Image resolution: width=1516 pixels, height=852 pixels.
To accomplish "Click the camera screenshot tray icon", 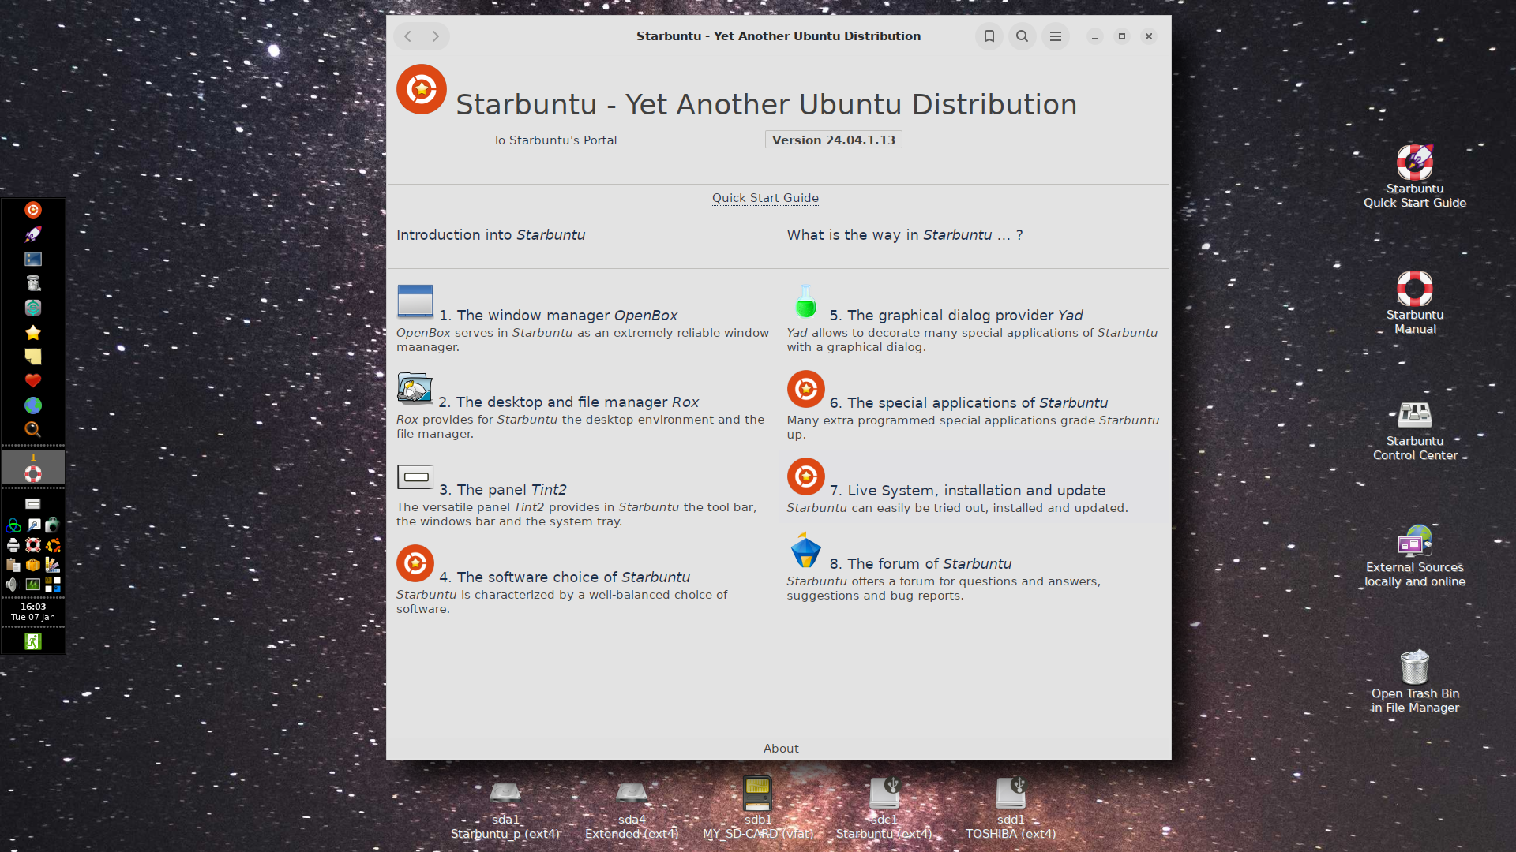I will click(52, 525).
